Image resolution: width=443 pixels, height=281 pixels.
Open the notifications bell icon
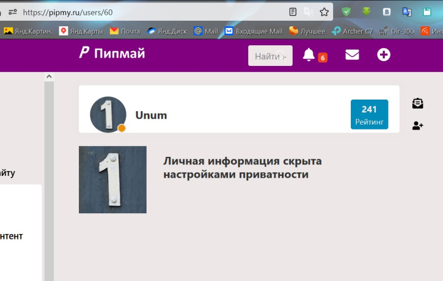click(x=309, y=54)
